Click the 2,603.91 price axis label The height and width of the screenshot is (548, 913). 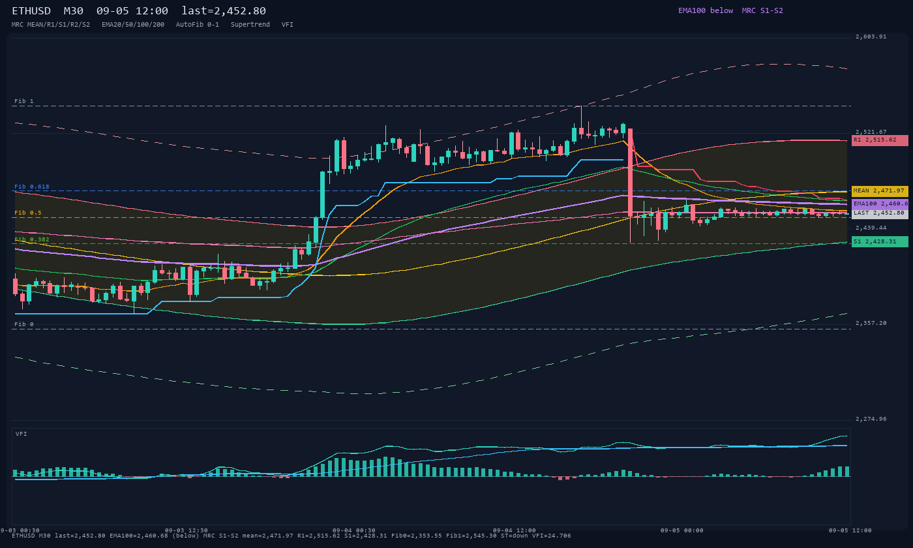(x=871, y=37)
